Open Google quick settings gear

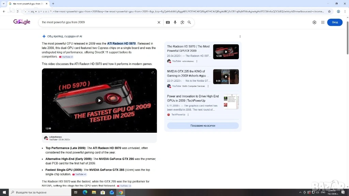tap(314, 22)
